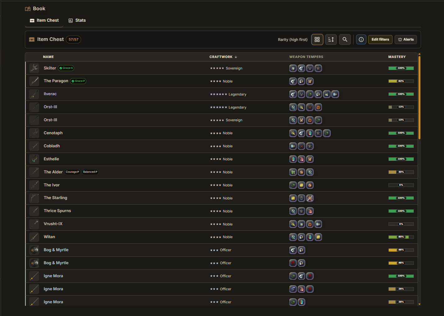Click the Book heading

[35, 9]
